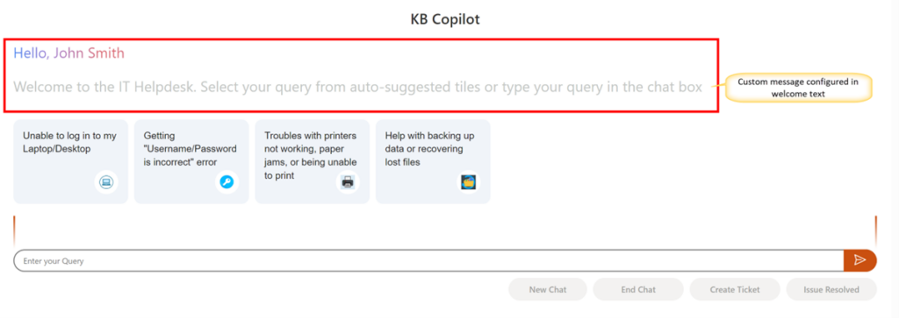Pick the printer troubles suggestion tile
Viewport: 899px width, 318px height.
pyautogui.click(x=312, y=161)
